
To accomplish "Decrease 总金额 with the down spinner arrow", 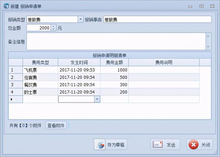I will click(53, 29).
